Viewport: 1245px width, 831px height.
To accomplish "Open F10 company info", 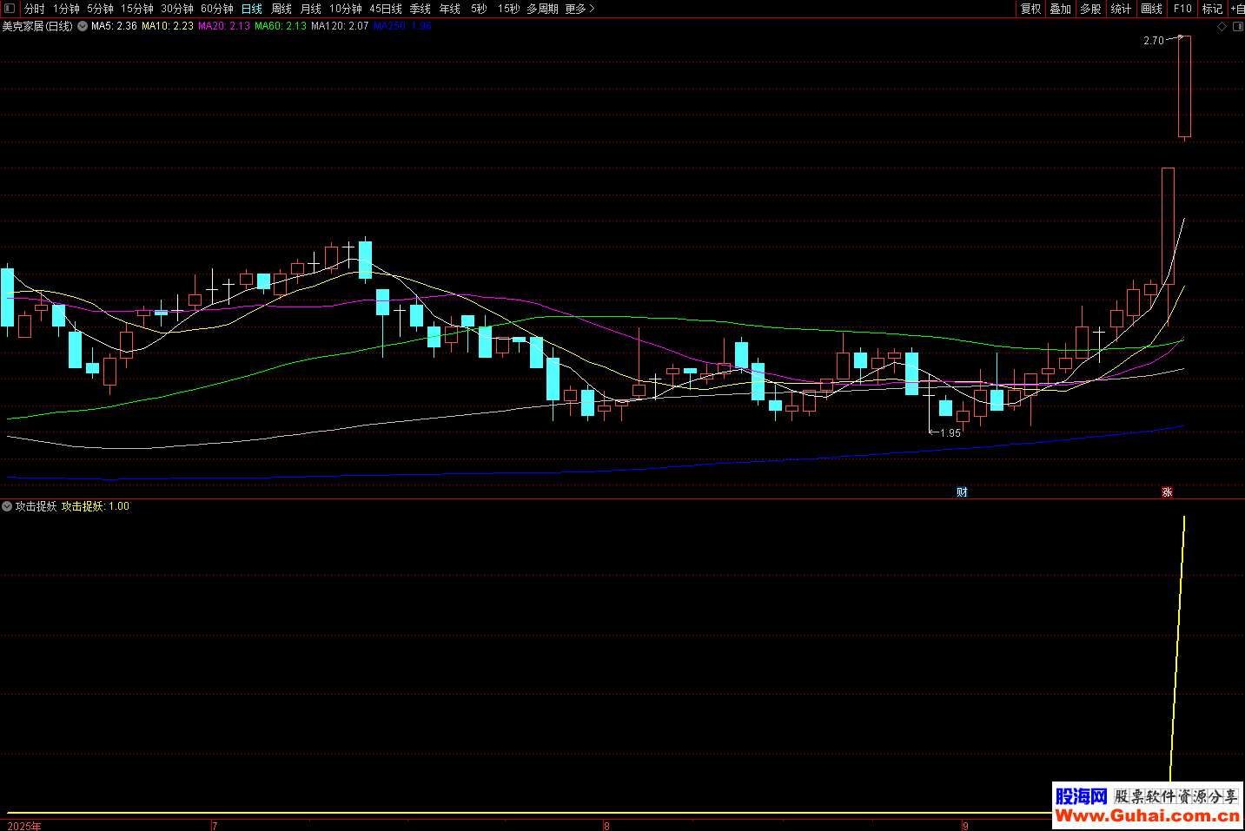I will coord(1182,9).
